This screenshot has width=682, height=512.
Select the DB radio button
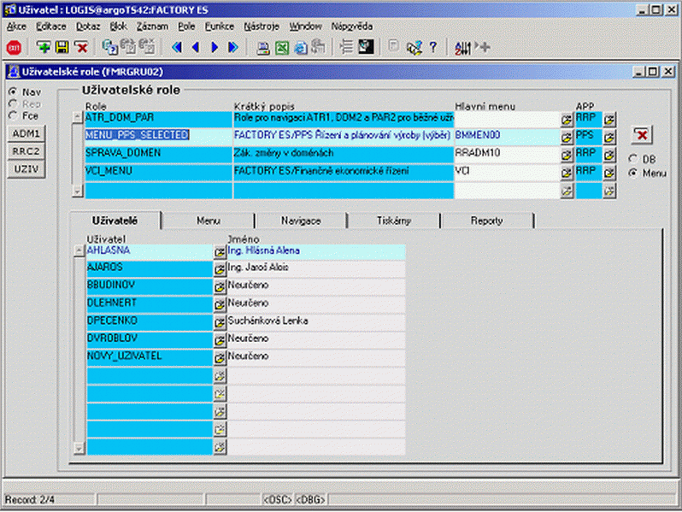(632, 159)
